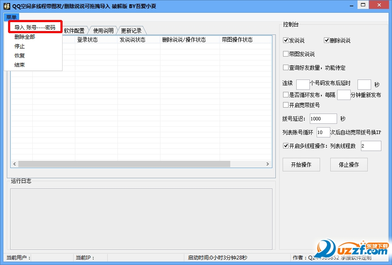
Task: Choose 删除全部 from the menu
Action: (25, 37)
